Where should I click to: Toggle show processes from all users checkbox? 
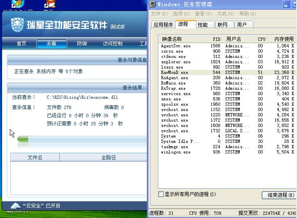coord(161,194)
